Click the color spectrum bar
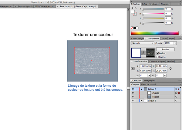Screen dimensions: 182x130 click(x=155, y=33)
